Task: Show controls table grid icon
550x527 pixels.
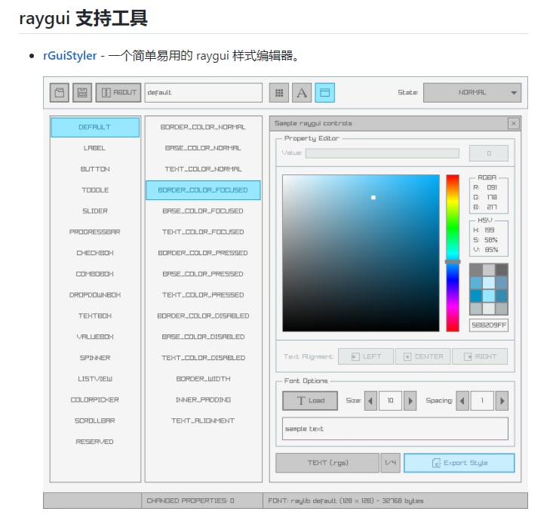Action: click(x=279, y=93)
